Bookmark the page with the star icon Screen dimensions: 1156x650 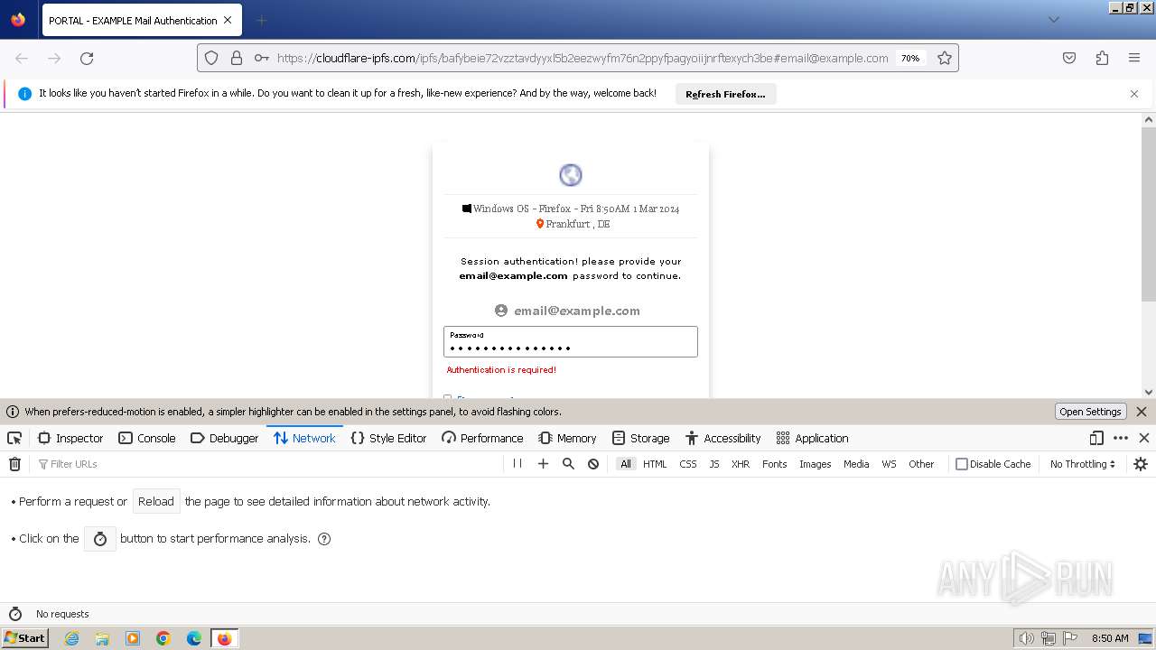pyautogui.click(x=945, y=58)
